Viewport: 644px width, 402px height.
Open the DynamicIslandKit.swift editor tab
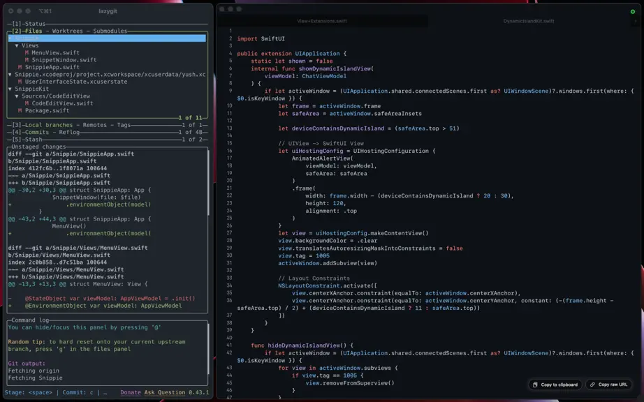click(x=529, y=21)
